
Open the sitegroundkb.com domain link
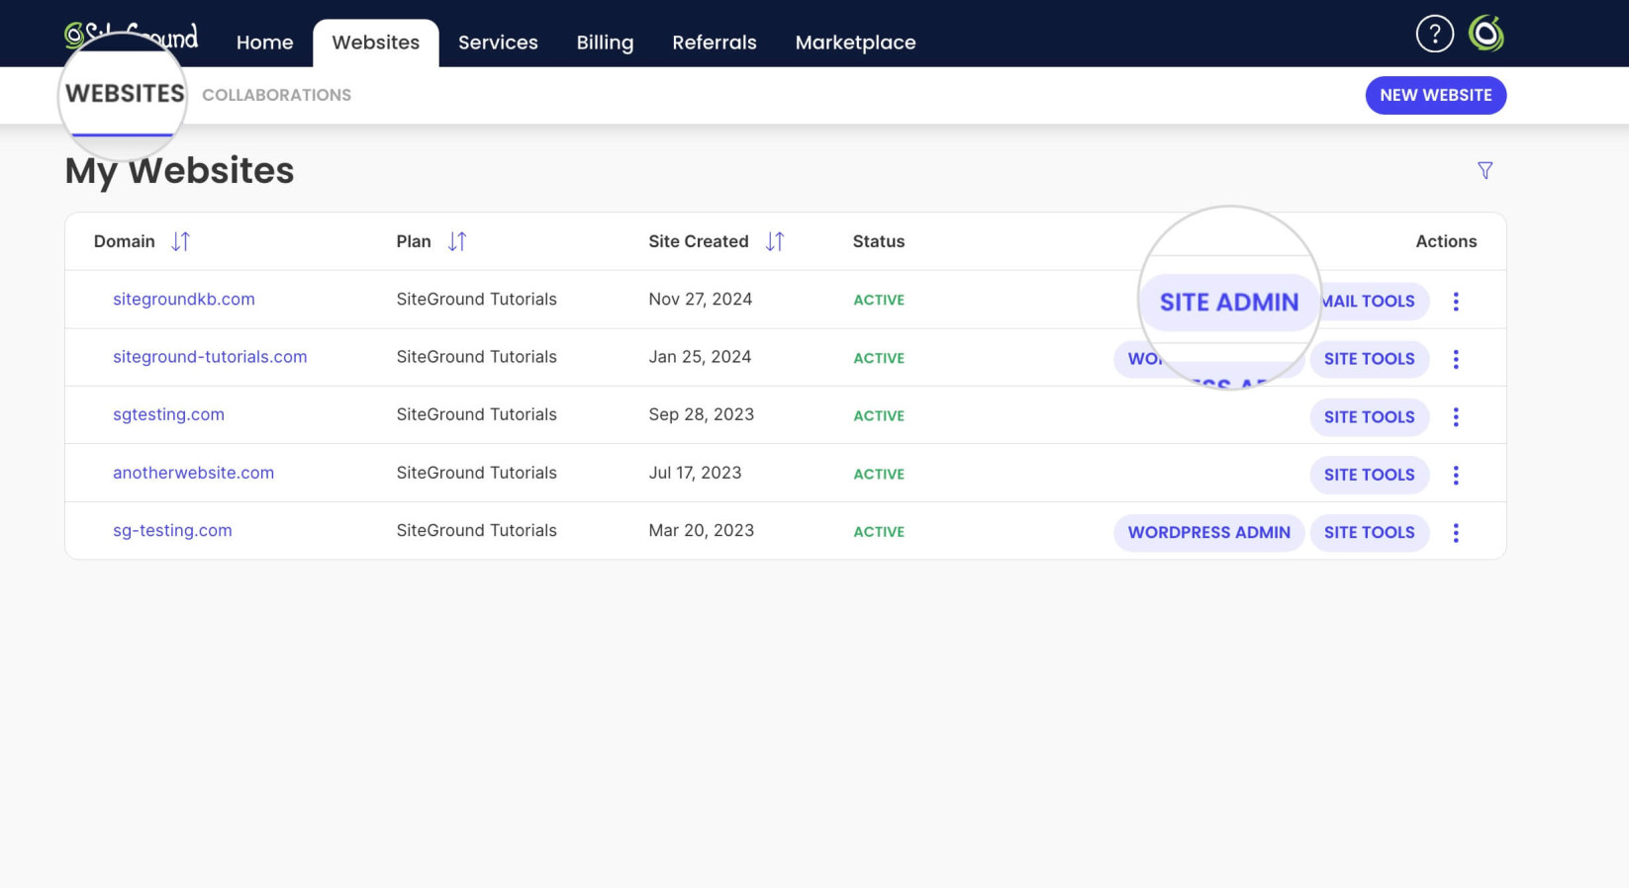[x=183, y=300]
